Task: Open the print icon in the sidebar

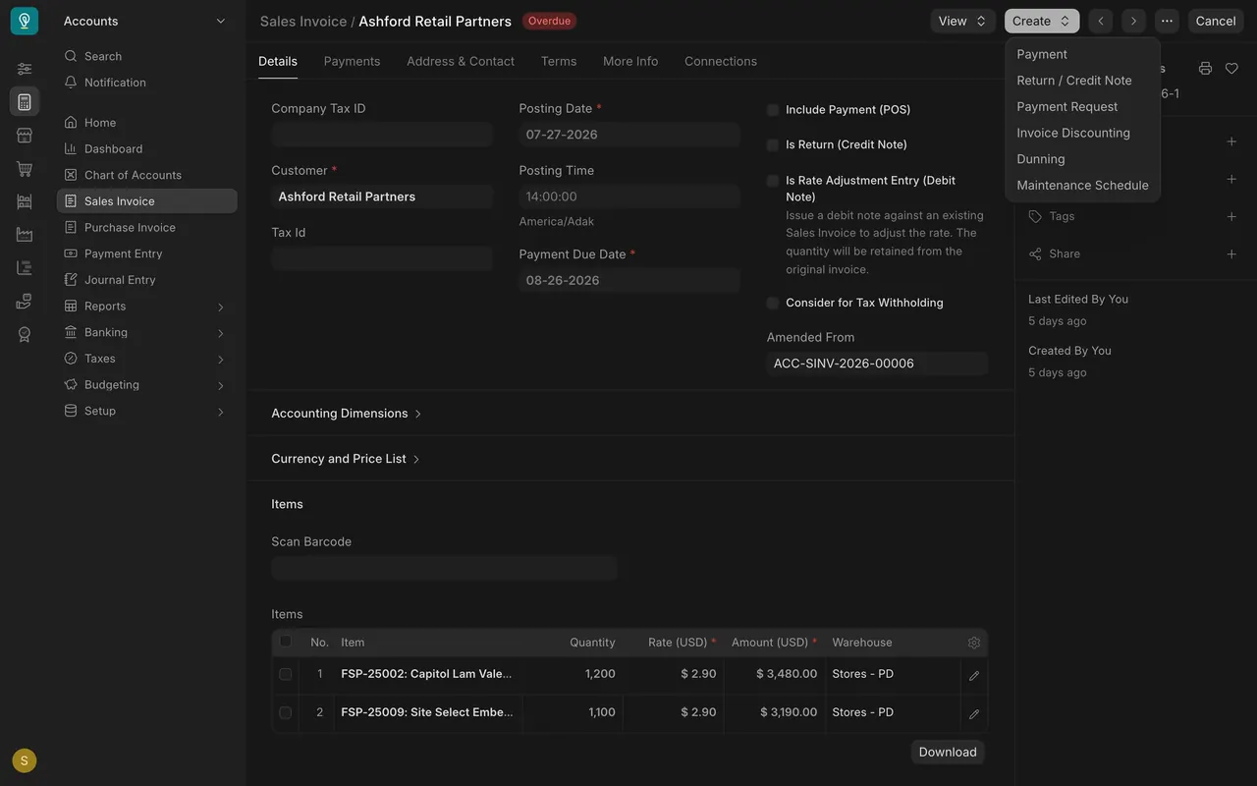Action: (1205, 69)
